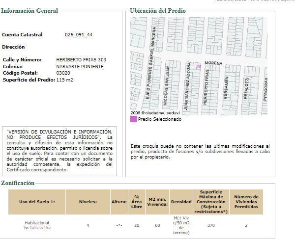Click the MORENA street label on map
This screenshot has height=241, width=295.
click(x=213, y=63)
